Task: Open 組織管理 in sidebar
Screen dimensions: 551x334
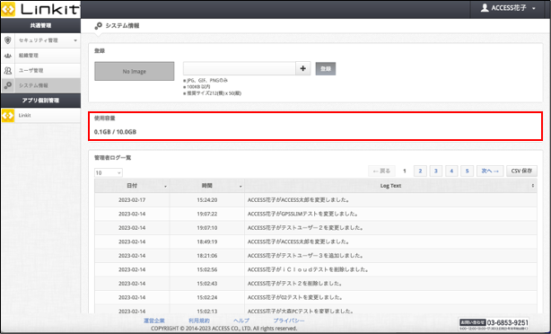Action: point(40,56)
